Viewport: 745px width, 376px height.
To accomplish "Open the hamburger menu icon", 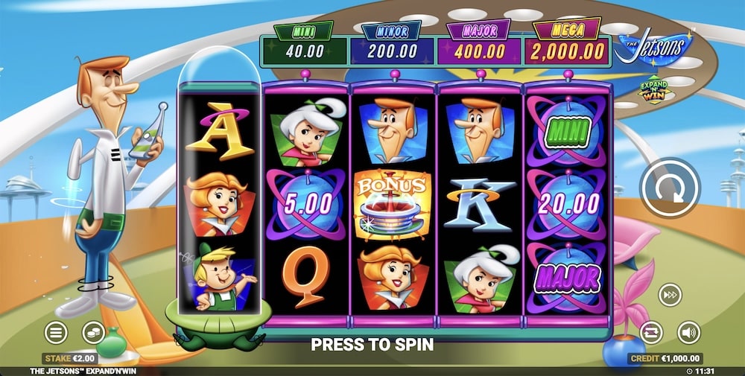I will [56, 333].
